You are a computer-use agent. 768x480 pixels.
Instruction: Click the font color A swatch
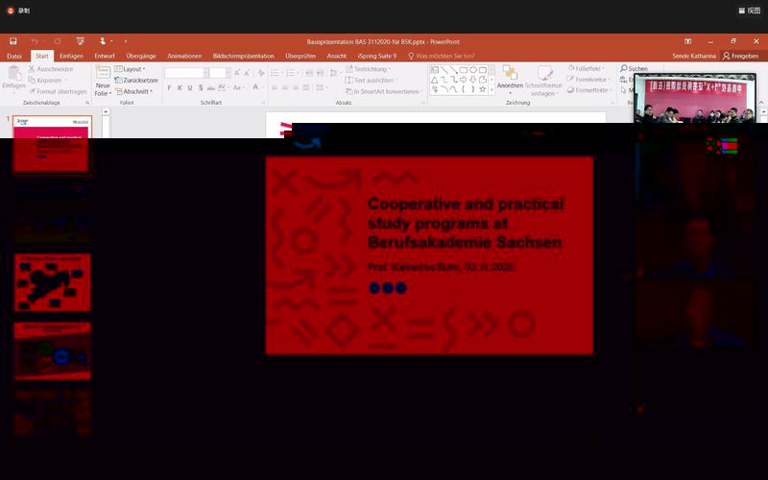pos(255,87)
